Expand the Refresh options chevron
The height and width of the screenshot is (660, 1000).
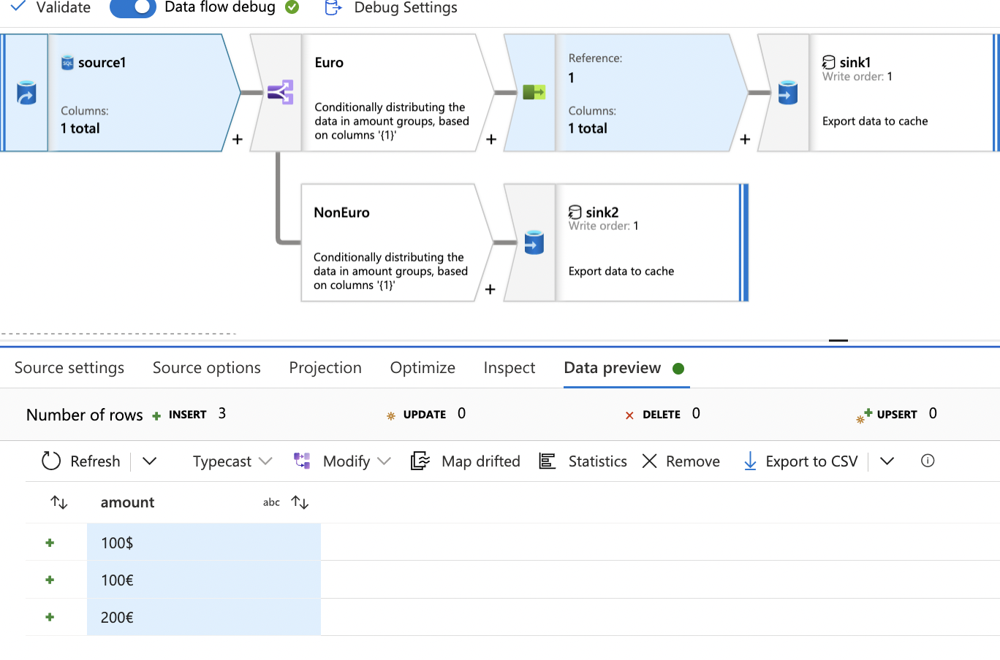click(x=150, y=461)
